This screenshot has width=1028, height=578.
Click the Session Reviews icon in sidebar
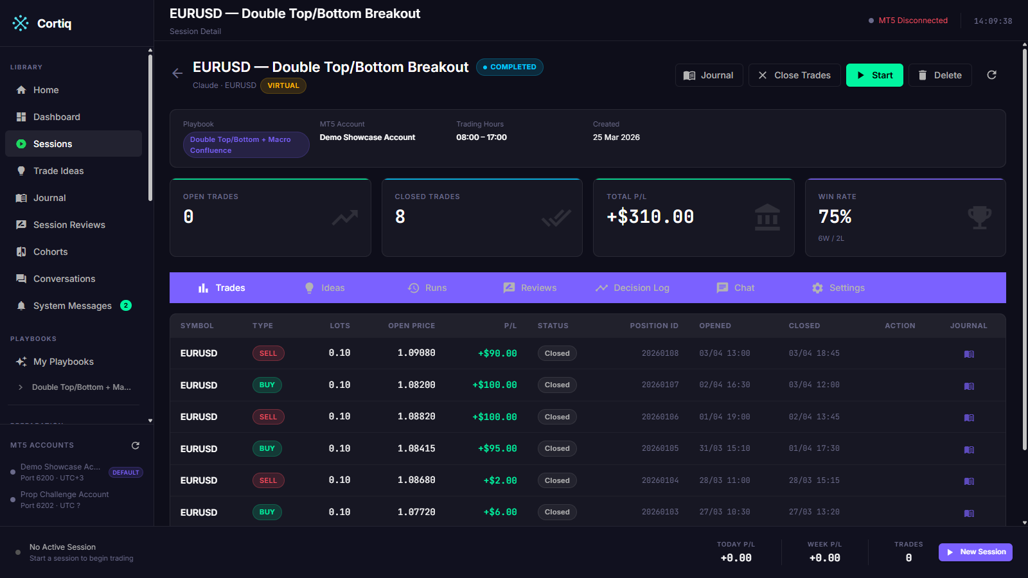pyautogui.click(x=21, y=225)
